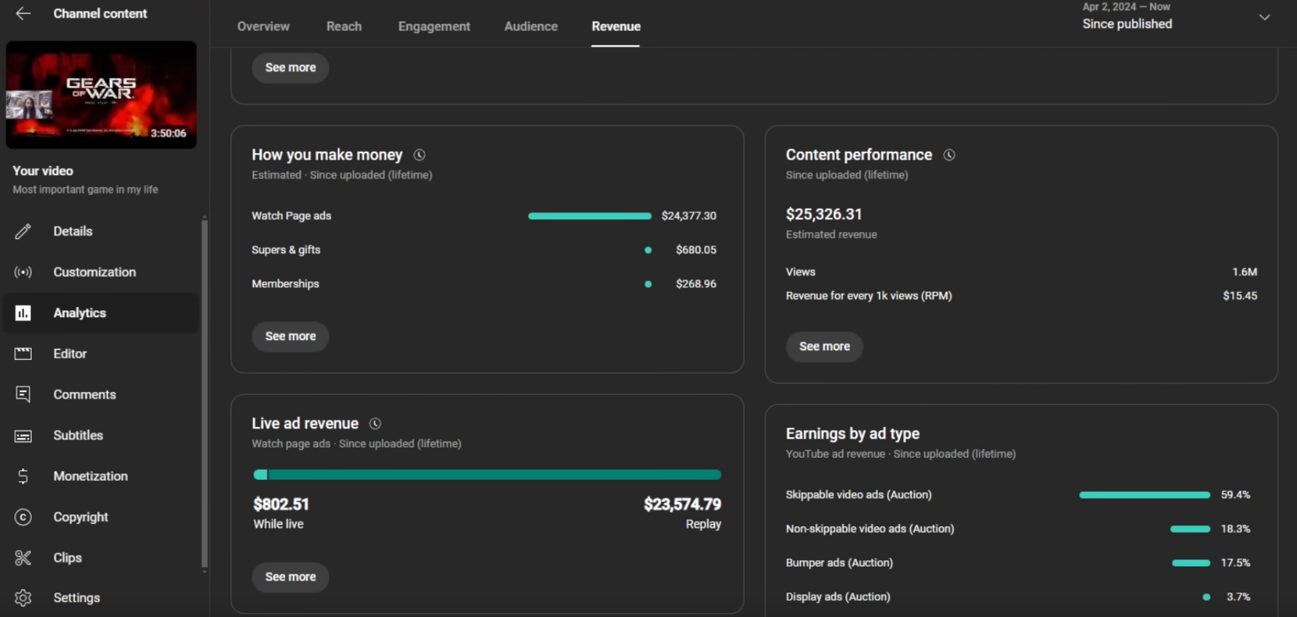Select the Clips scissors icon
Screen dimensions: 1297x617
[x=23, y=558]
